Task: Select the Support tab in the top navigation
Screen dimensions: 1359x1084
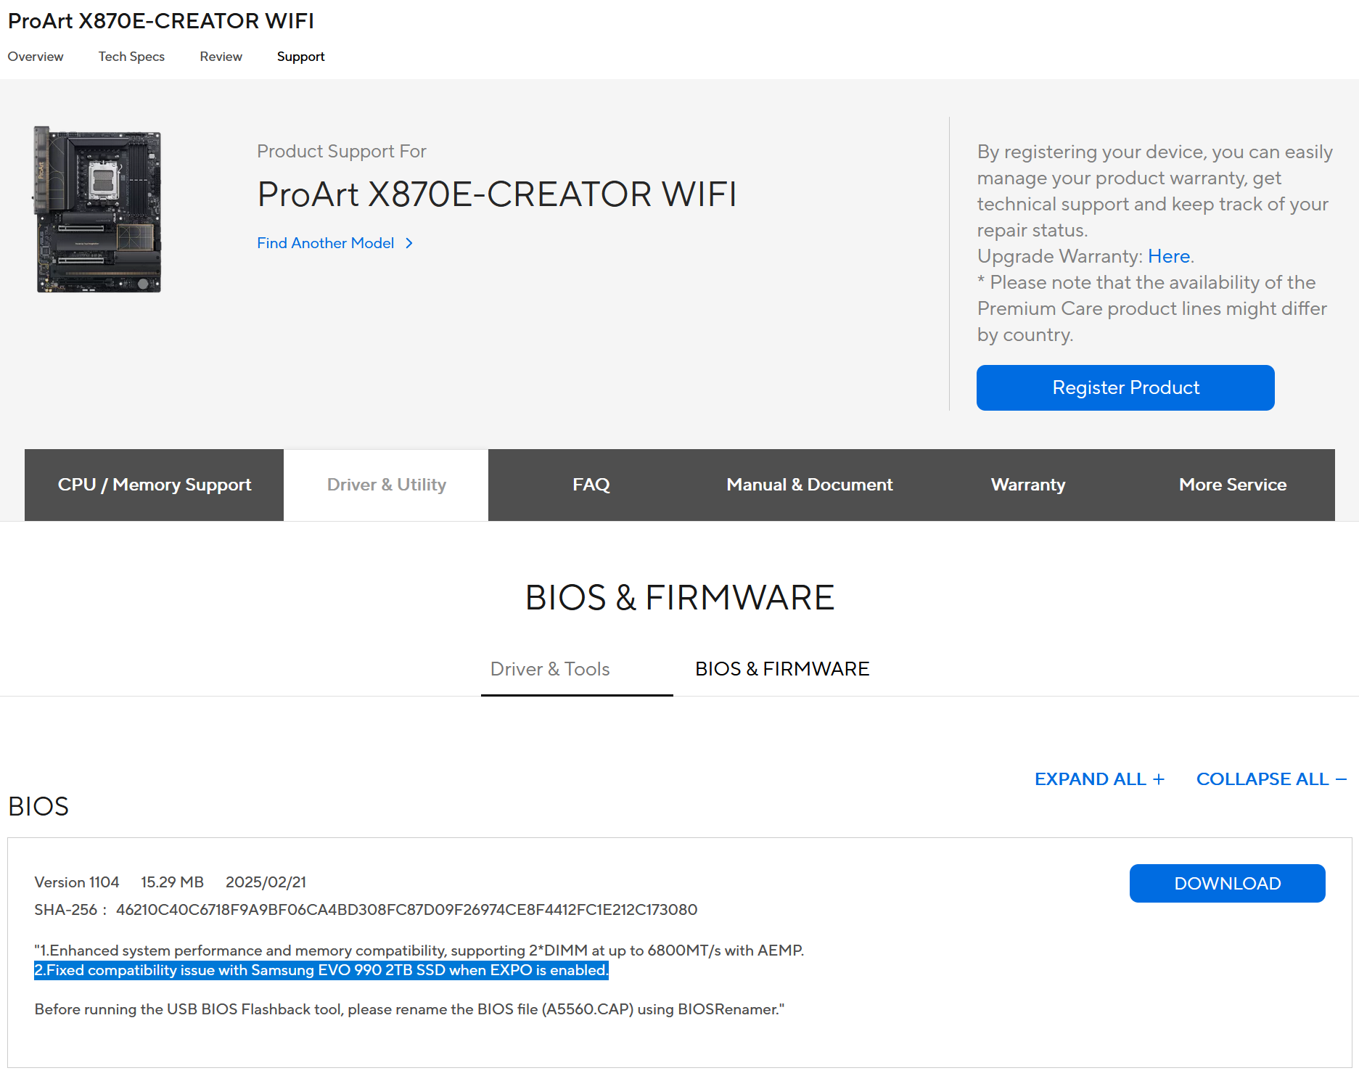Action: (300, 57)
